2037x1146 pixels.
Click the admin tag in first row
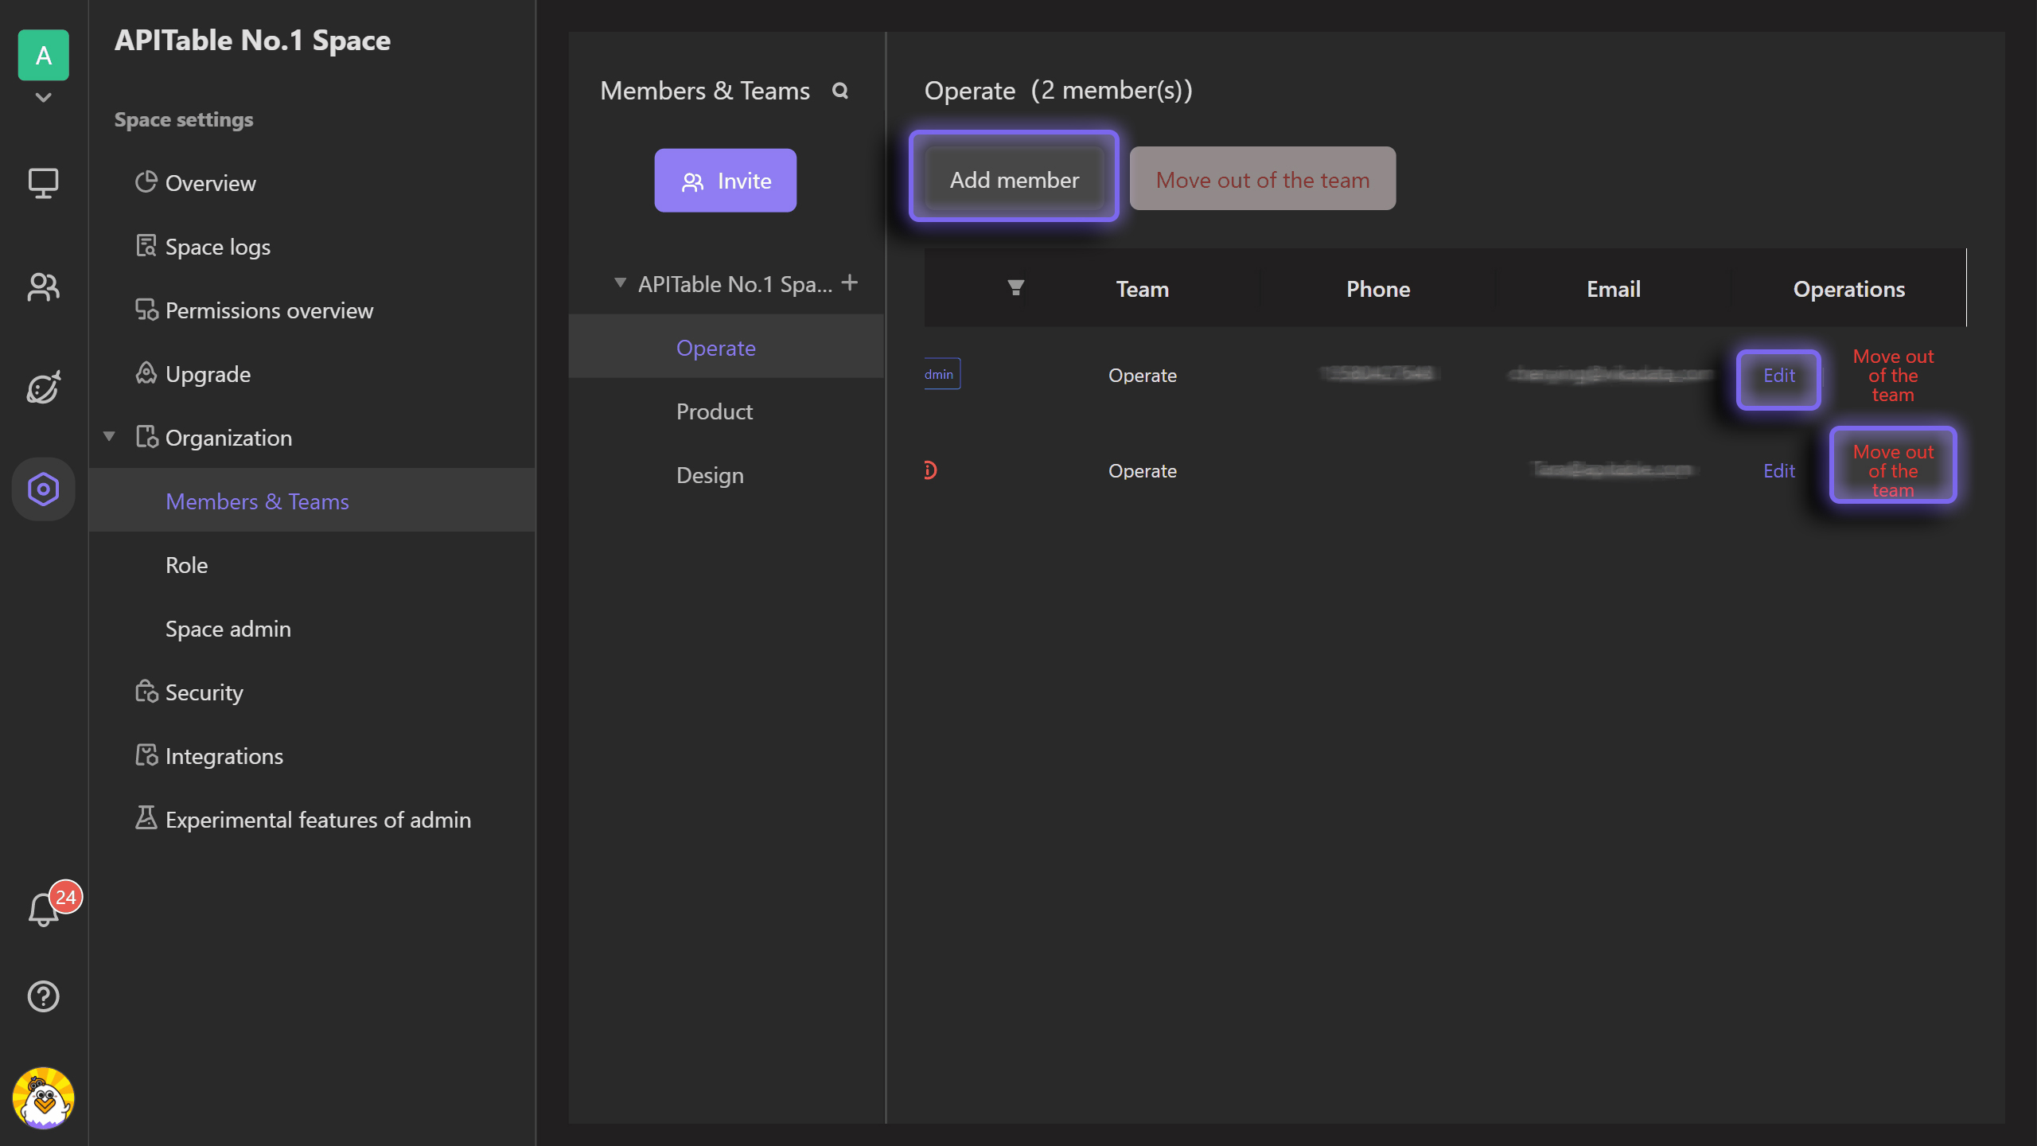coord(942,374)
